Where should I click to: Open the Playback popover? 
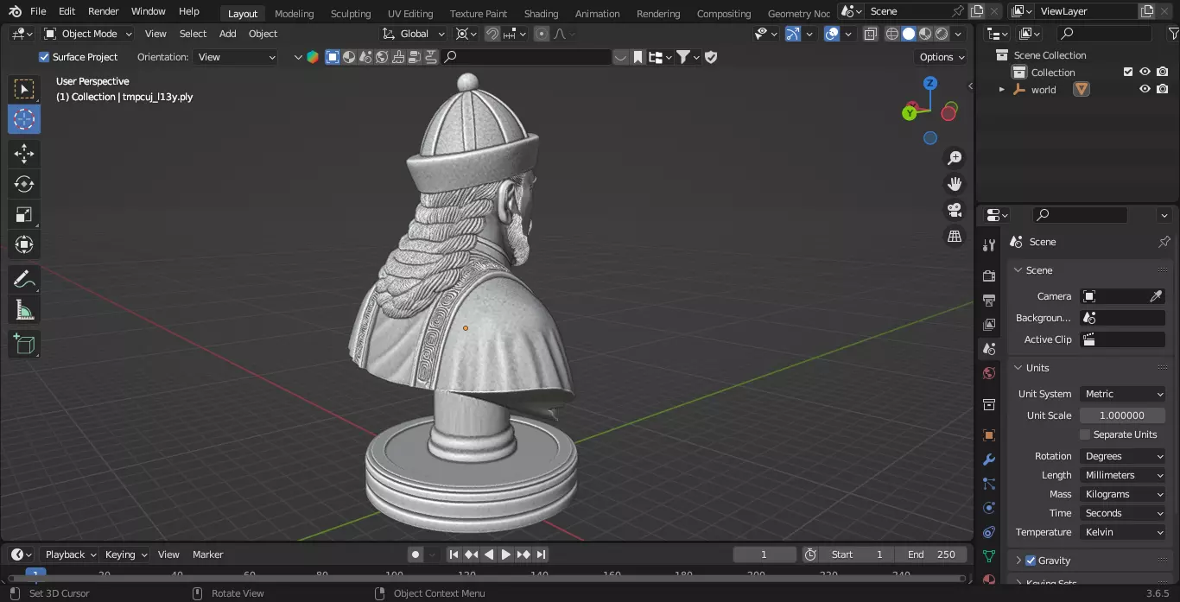pos(71,554)
